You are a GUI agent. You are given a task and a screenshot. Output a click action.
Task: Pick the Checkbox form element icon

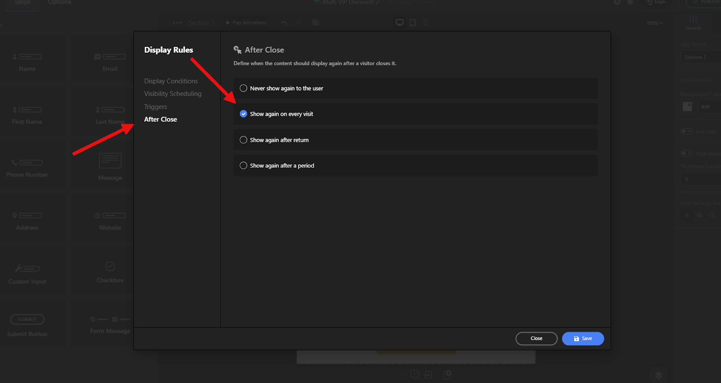coord(110,266)
